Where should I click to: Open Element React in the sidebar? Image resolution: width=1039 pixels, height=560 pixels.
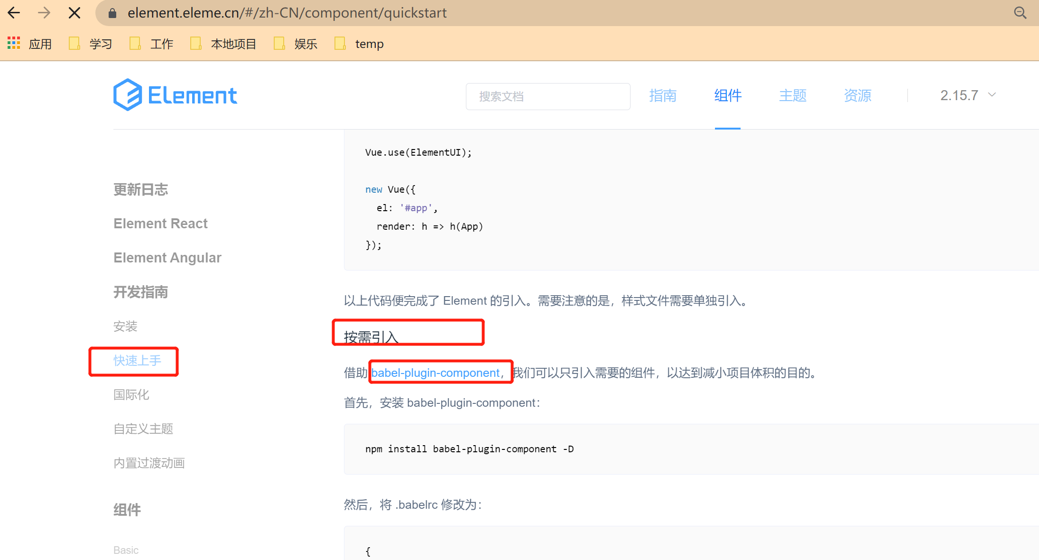tap(160, 224)
